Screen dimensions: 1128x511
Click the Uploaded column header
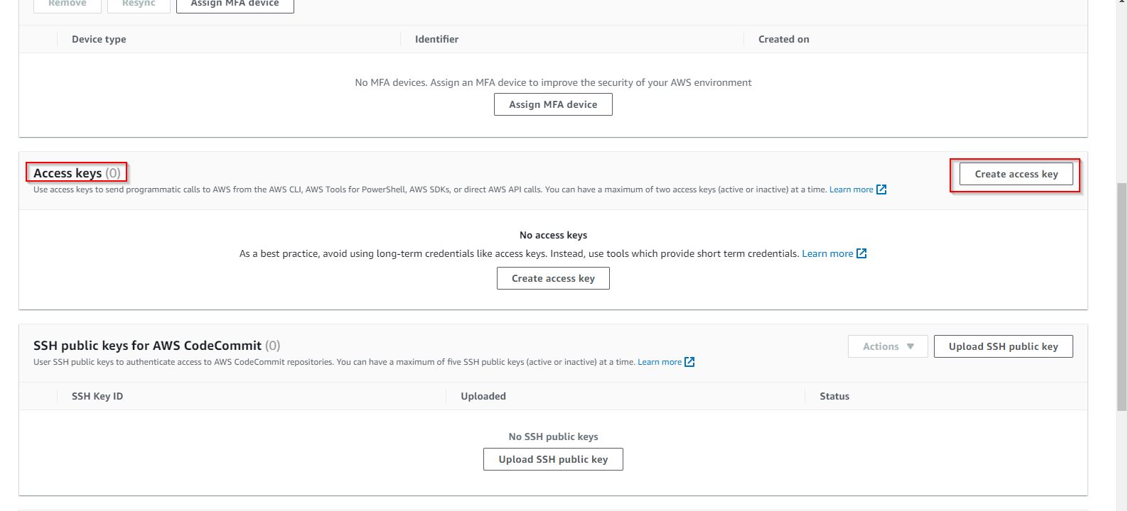[x=483, y=396]
